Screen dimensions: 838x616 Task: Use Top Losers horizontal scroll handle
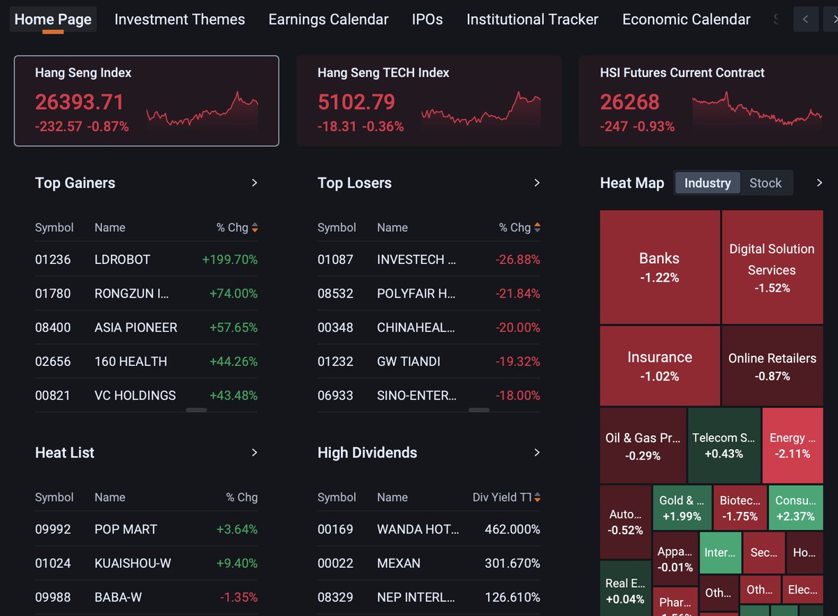478,410
